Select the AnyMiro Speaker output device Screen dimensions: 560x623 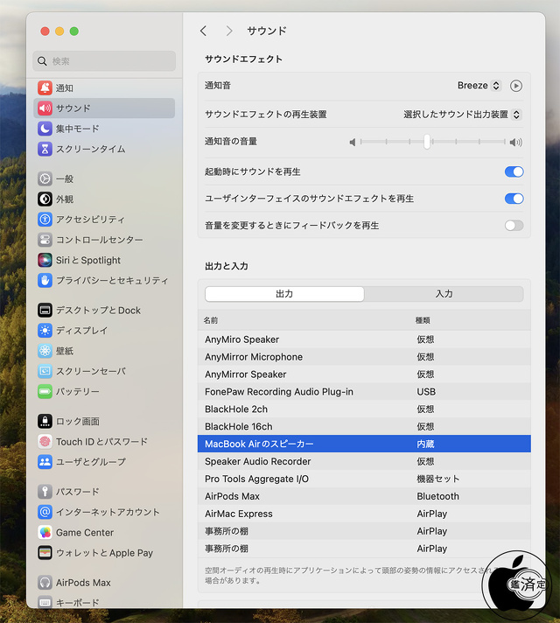pos(364,339)
